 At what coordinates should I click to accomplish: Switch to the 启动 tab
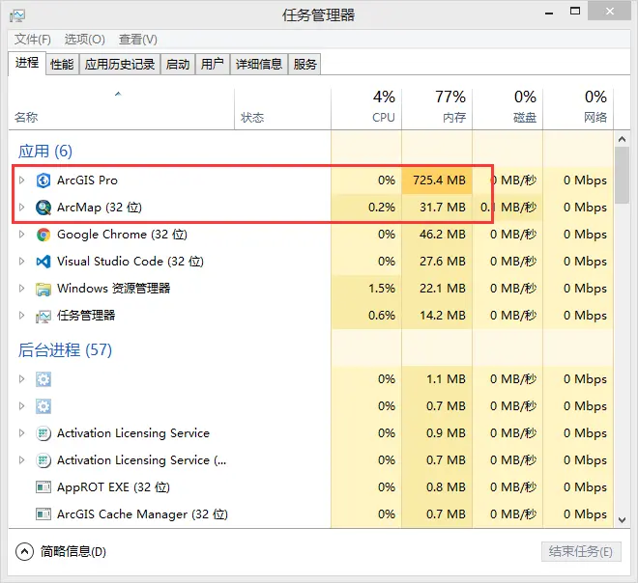178,65
